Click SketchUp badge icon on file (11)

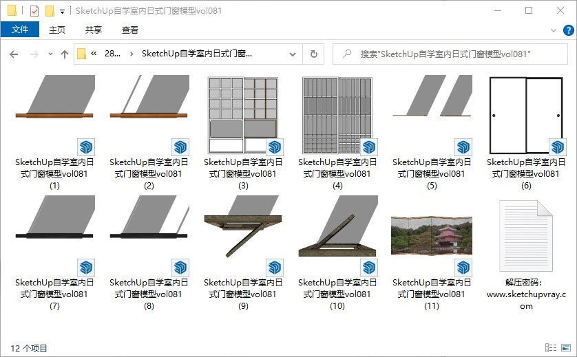pos(463,268)
